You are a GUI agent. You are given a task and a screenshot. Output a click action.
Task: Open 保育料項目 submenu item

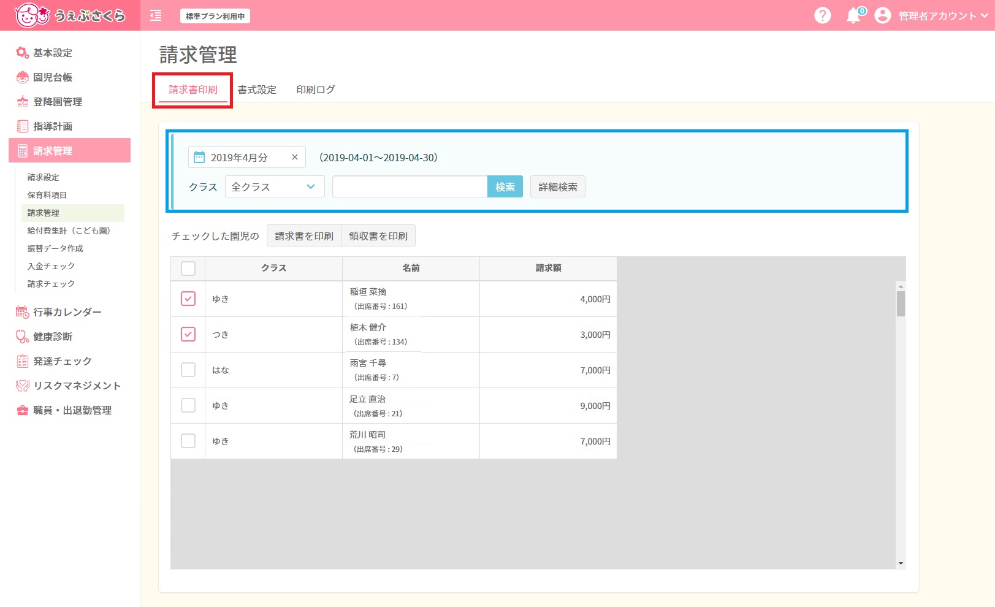coord(47,195)
